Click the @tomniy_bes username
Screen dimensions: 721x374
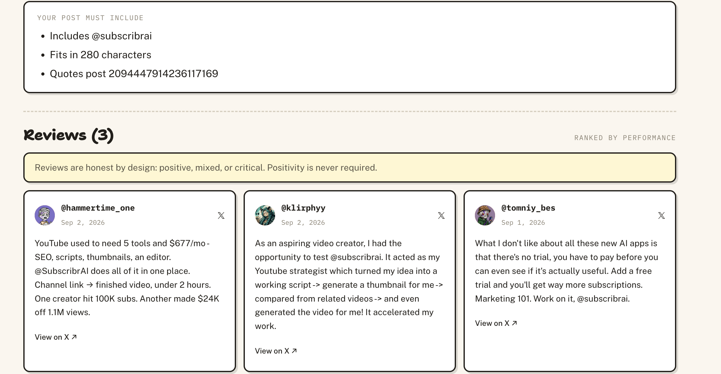(x=528, y=208)
